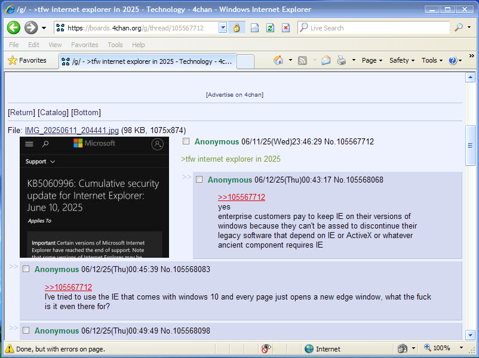Click the privacy report eye icon in status bar
Viewport: 479px width, 358px height.
[266, 348]
